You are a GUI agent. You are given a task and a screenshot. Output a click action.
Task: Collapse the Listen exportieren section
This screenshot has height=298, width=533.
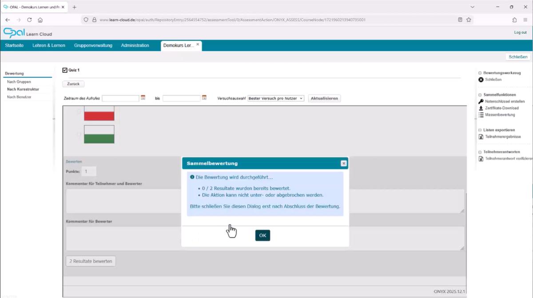[x=480, y=130]
